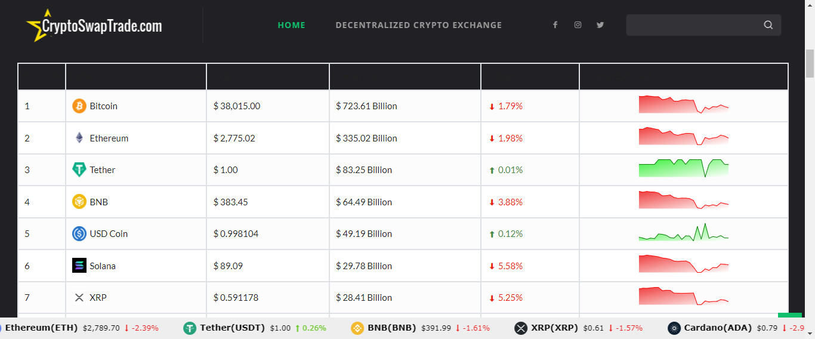This screenshot has height=339, width=815.
Task: Click XRP(XRP) label in bottom ticker
Action: tap(554, 328)
